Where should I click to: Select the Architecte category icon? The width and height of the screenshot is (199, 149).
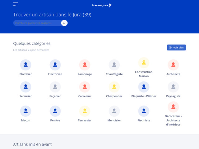[173, 65]
